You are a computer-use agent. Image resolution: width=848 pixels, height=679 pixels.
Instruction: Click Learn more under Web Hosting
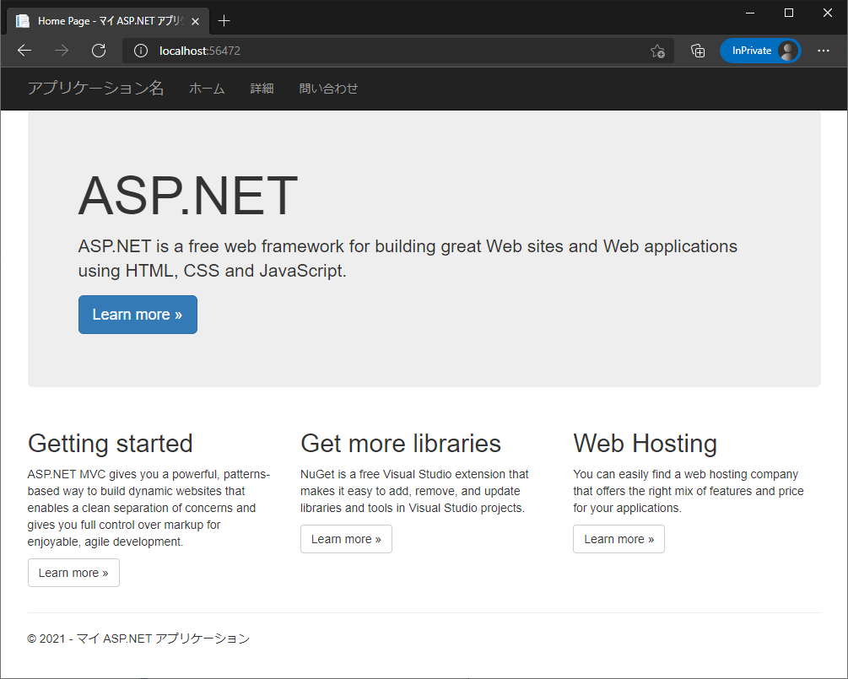point(618,539)
